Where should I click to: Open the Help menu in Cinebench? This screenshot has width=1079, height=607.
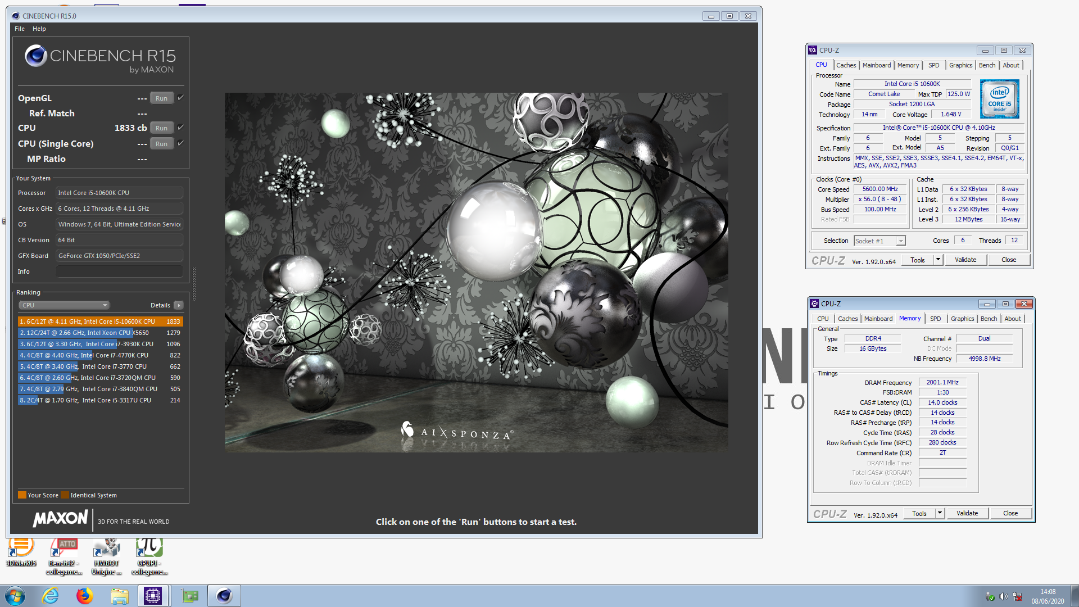pyautogui.click(x=39, y=29)
